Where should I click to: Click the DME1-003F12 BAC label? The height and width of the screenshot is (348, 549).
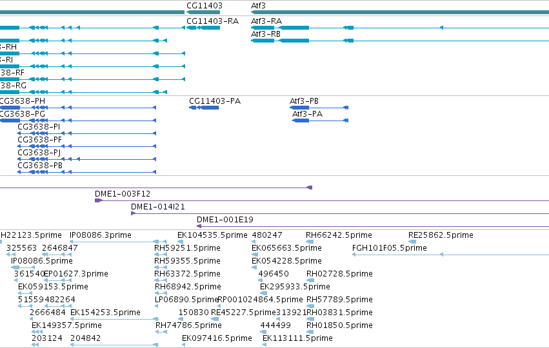123,194
